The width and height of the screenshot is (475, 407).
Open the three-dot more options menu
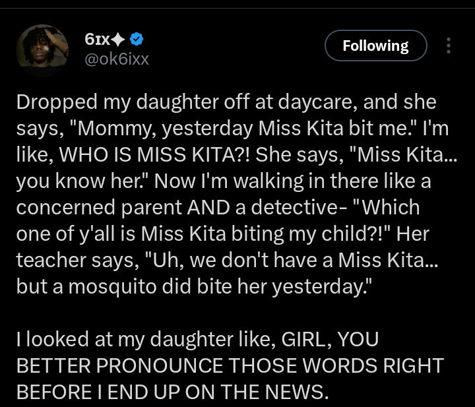pyautogui.click(x=449, y=46)
